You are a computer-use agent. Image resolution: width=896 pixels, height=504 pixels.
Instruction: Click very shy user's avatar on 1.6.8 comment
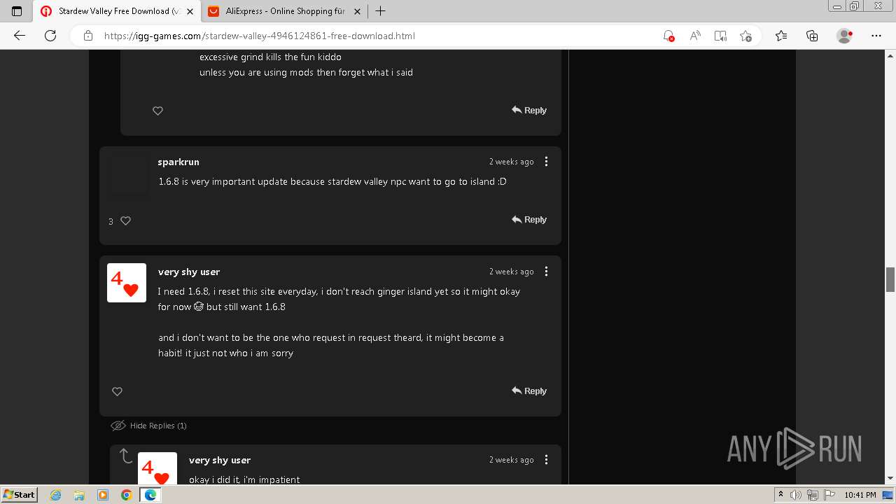(x=127, y=283)
